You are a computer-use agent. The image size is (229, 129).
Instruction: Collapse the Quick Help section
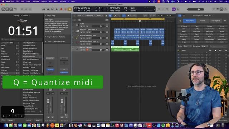[45, 16]
